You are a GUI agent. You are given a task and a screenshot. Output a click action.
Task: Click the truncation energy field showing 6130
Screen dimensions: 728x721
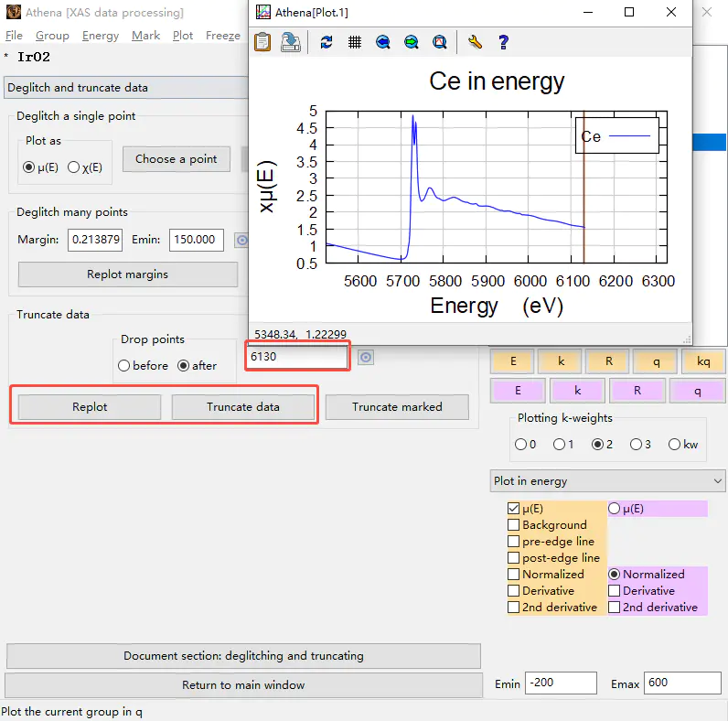[x=296, y=357]
